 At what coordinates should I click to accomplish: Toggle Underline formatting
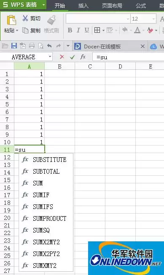point(87,30)
